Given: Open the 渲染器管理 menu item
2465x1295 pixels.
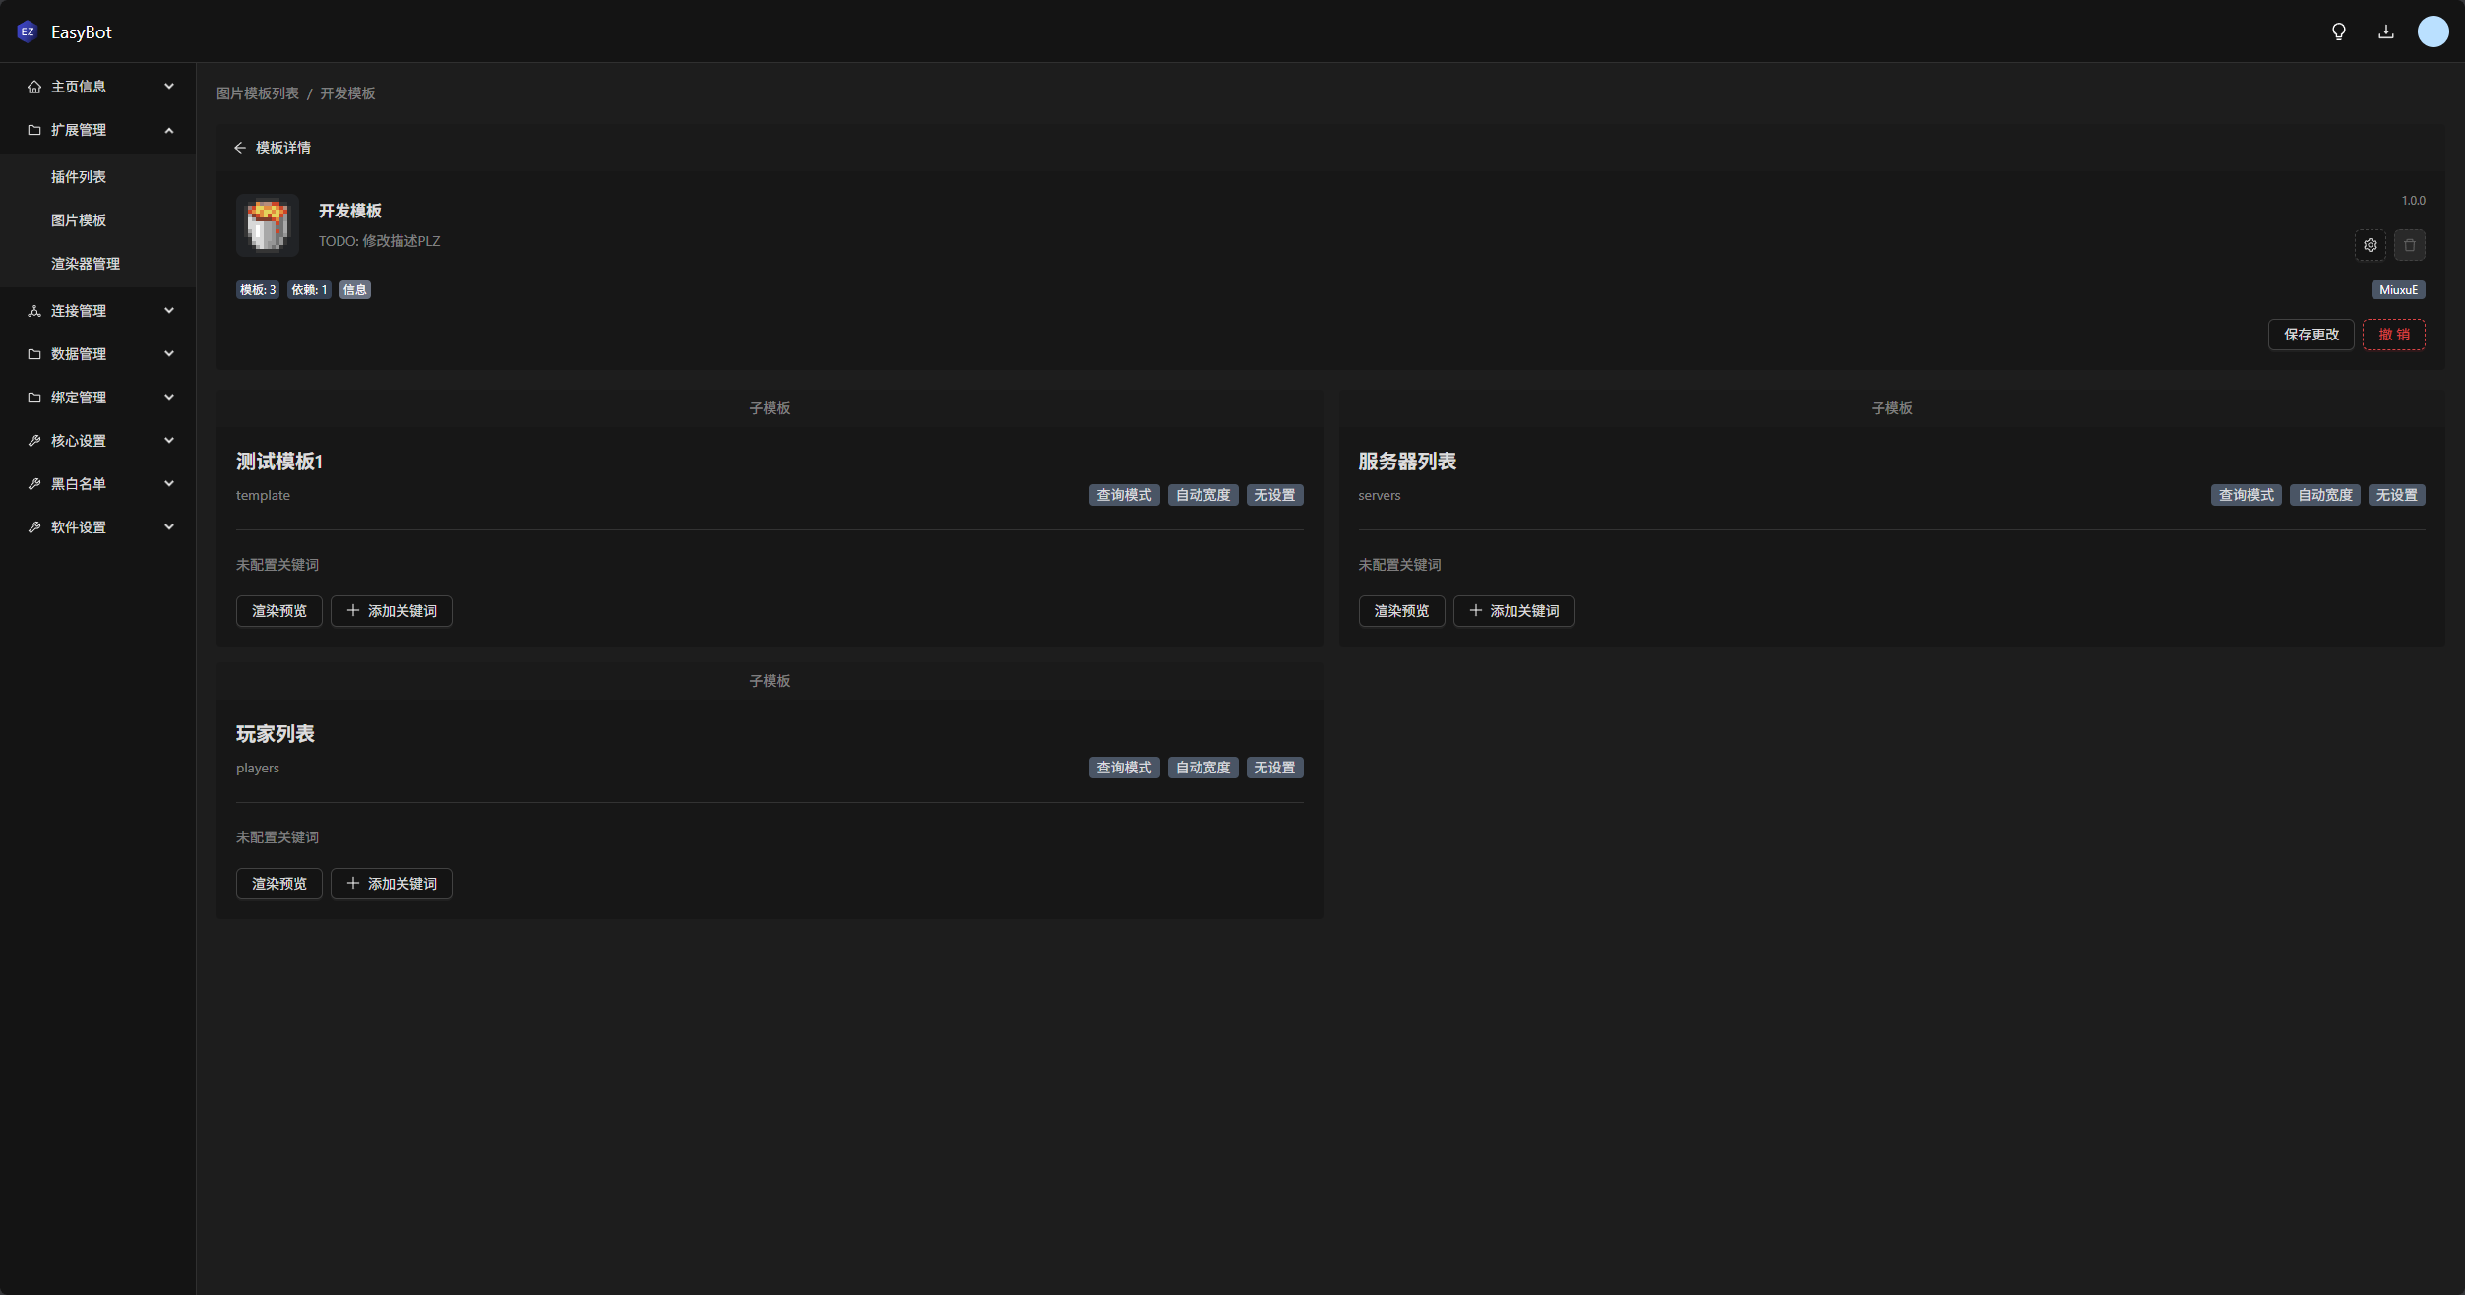Looking at the screenshot, I should click(86, 264).
